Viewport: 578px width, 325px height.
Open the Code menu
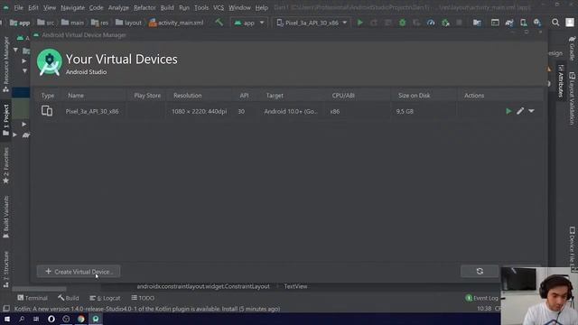tap(96, 7)
